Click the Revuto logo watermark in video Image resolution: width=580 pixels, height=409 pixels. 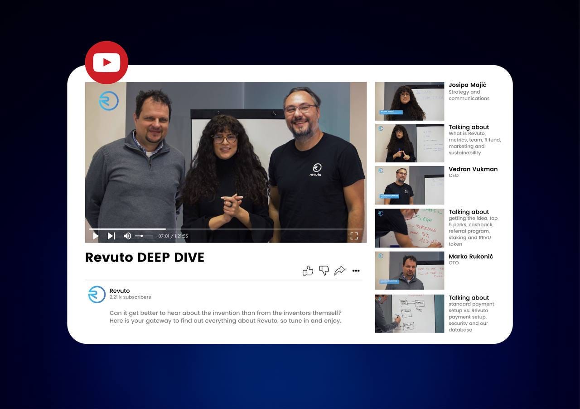pos(109,101)
